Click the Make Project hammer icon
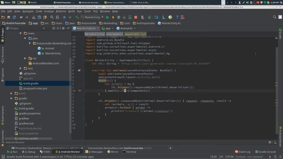 point(77,17)
